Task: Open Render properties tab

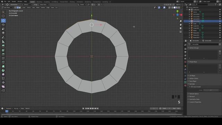Action: [185, 49]
